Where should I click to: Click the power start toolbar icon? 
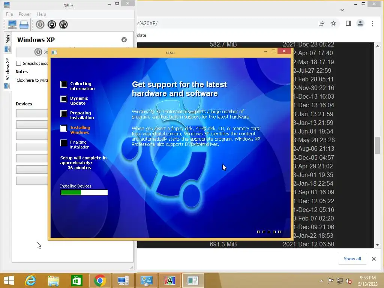(40, 24)
